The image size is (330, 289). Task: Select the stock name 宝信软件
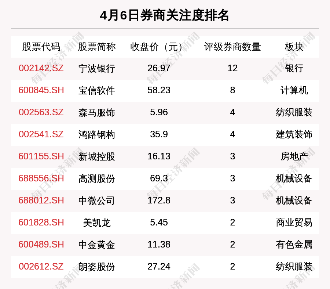tap(96, 91)
